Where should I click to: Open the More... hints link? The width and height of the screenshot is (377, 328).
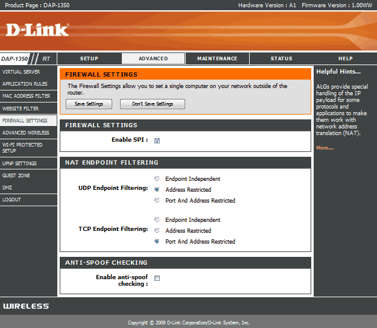pos(325,148)
